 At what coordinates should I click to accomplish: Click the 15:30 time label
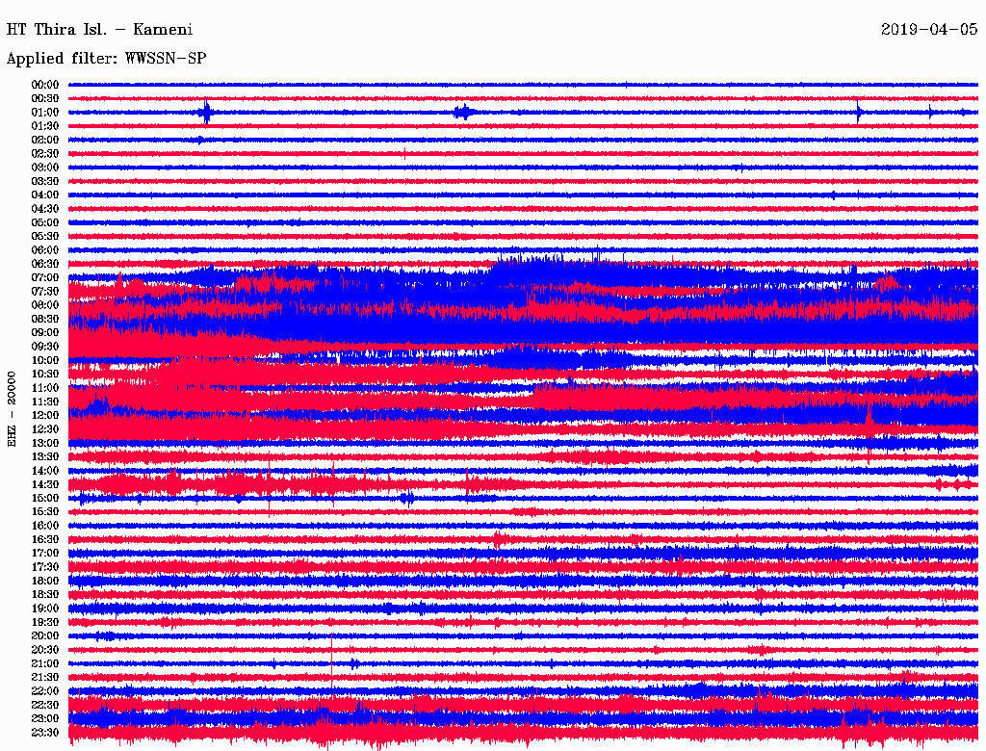45,512
